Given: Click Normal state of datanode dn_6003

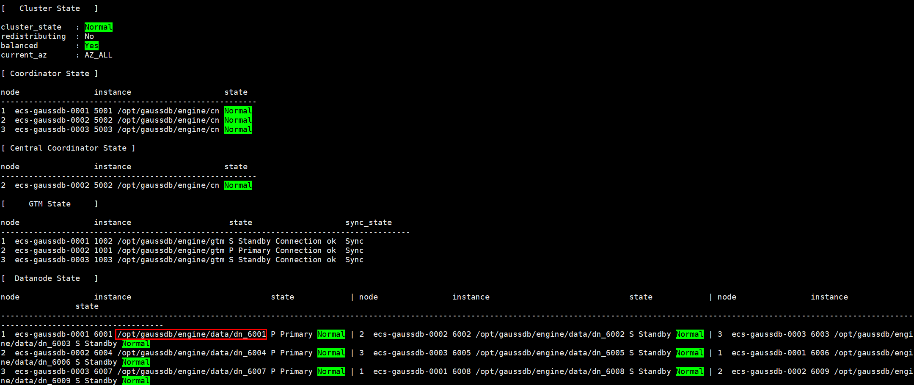Looking at the screenshot, I should tap(136, 344).
